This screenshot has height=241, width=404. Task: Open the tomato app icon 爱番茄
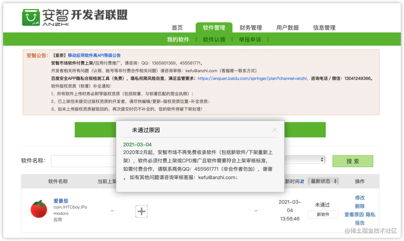[x=39, y=209]
